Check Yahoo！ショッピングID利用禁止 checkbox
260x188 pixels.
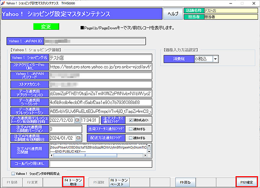coord(13,173)
